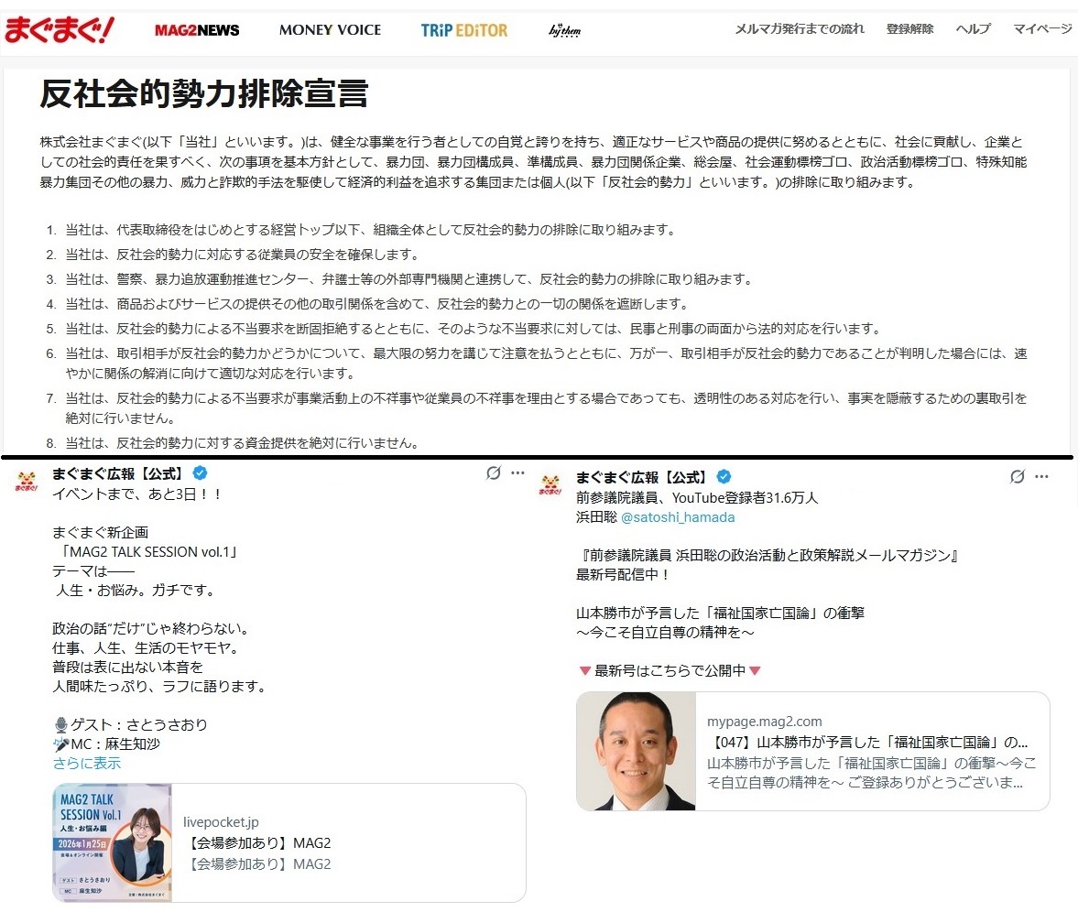Open MAG2NEWS from the header

pos(197,30)
